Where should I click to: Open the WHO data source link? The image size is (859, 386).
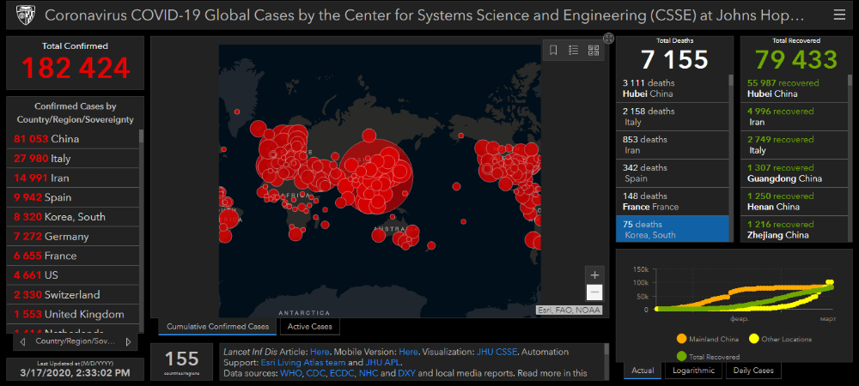[x=289, y=373]
